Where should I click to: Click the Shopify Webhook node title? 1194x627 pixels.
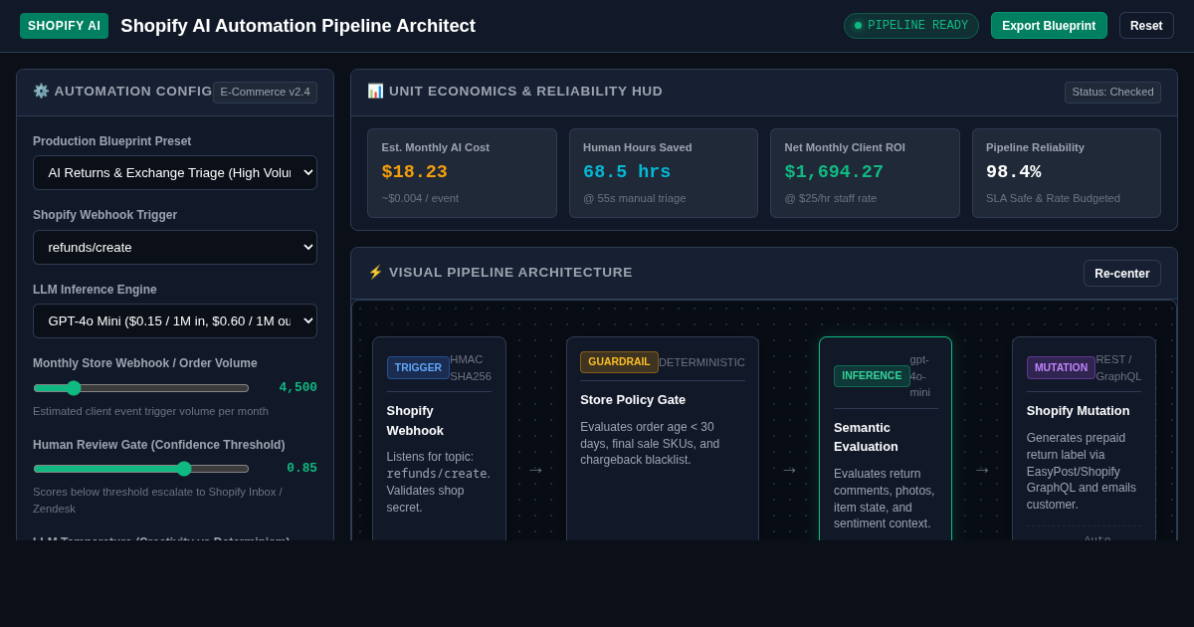click(x=416, y=420)
